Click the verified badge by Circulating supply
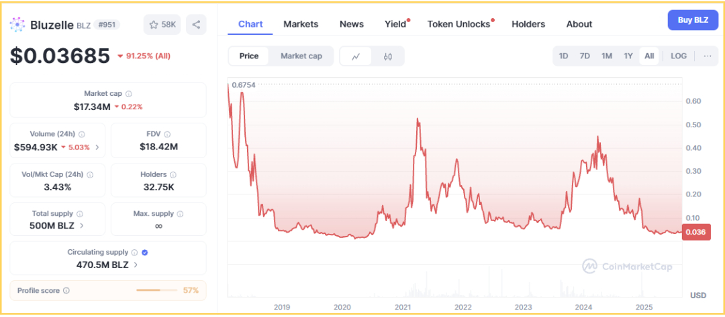 145,253
